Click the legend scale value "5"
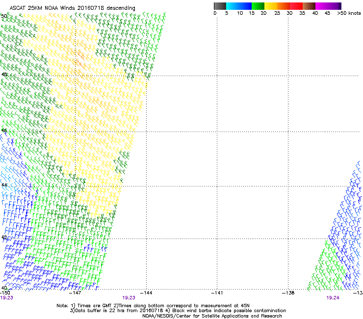The image size is (363, 319). (x=227, y=13)
